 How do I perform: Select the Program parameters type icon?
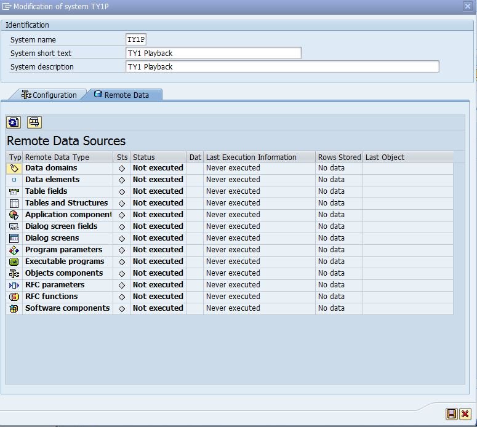pyautogui.click(x=14, y=250)
